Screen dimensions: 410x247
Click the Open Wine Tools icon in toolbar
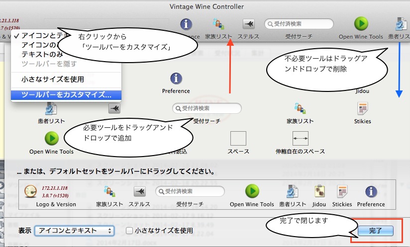click(361, 24)
